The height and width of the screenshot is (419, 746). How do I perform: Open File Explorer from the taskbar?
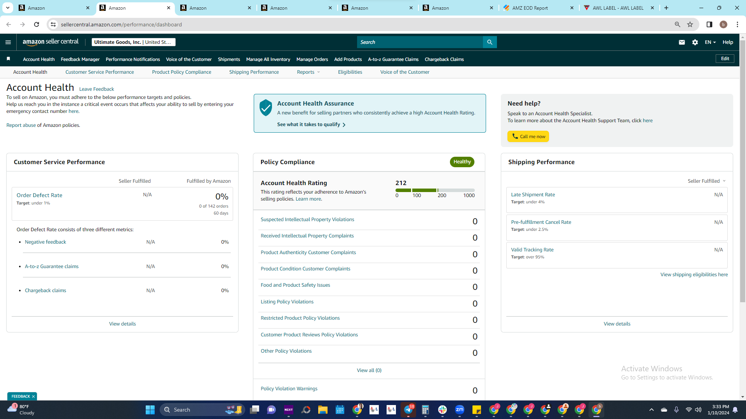point(323,410)
